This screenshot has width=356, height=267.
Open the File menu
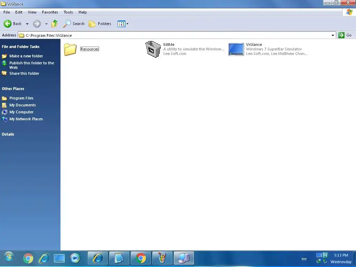7,12
